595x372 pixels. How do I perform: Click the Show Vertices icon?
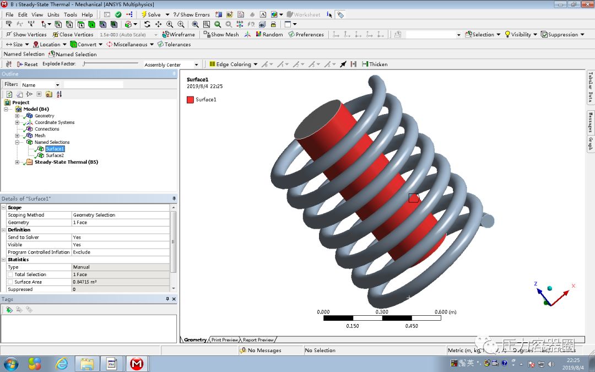(28, 34)
